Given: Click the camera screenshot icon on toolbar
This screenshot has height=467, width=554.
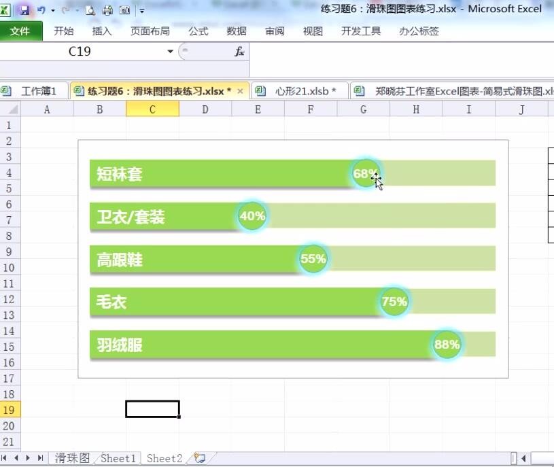Looking at the screenshot, I should 125,10.
